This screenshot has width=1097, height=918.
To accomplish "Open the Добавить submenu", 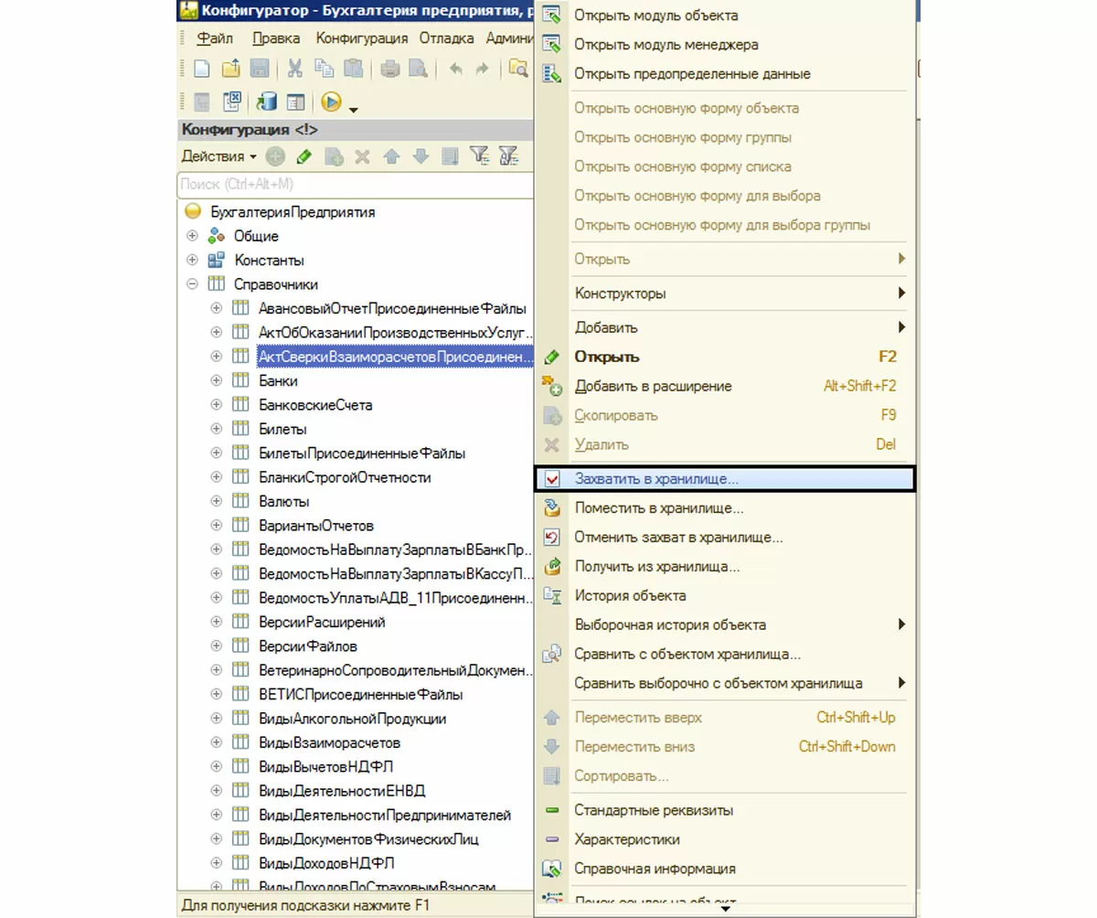I will point(725,326).
